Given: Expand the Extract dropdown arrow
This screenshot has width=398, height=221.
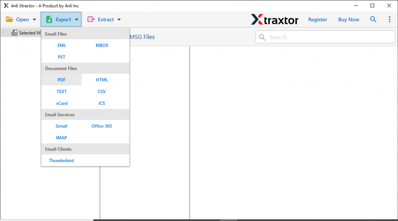Looking at the screenshot, I should [119, 19].
